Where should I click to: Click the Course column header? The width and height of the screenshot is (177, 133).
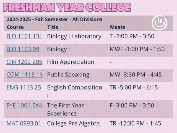(x=15, y=27)
